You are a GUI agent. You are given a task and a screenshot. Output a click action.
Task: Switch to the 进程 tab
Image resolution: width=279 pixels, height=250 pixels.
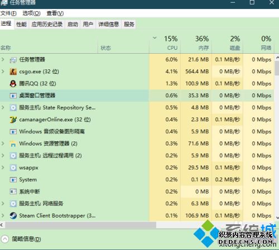coord(6,23)
